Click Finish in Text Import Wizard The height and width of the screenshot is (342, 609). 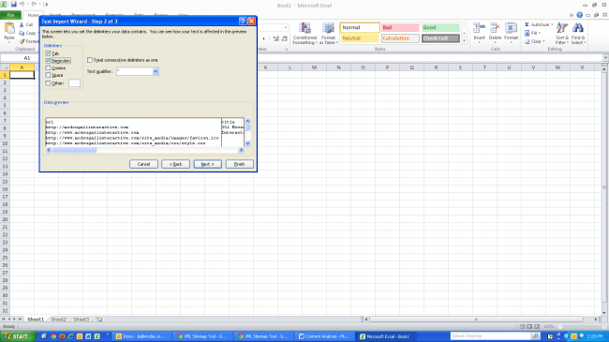(239, 164)
